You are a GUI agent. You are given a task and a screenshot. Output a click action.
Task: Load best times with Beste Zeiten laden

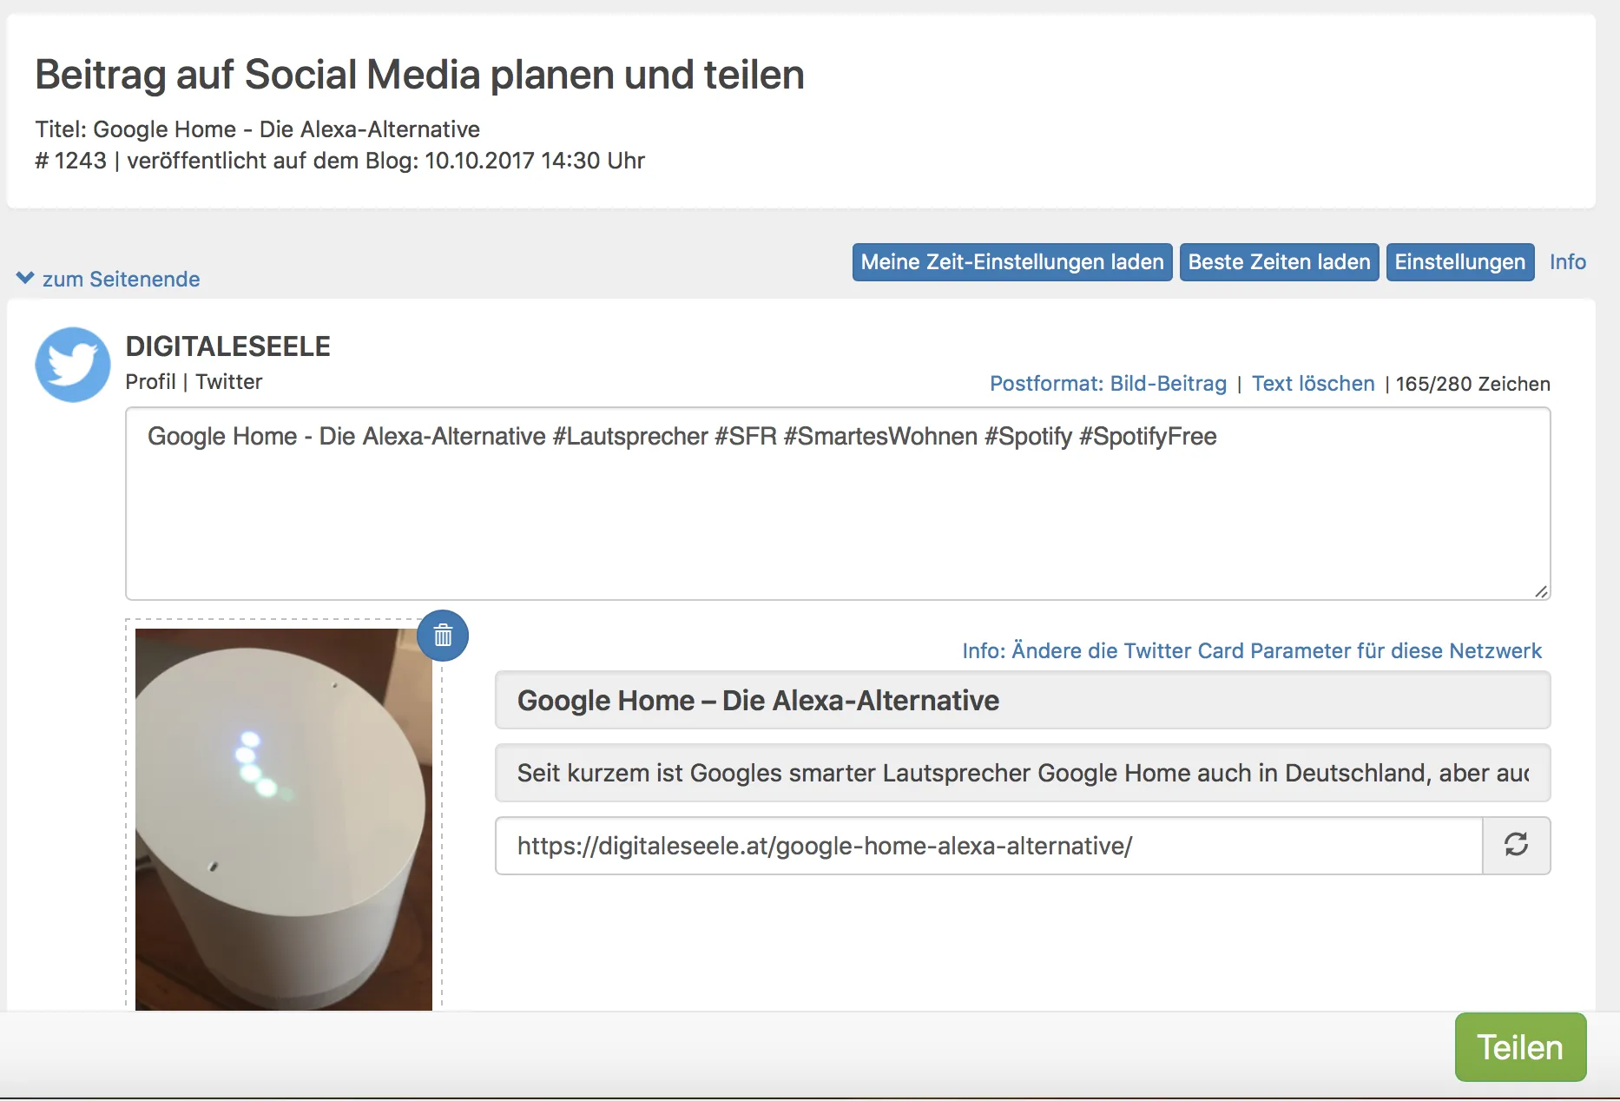pos(1278,262)
